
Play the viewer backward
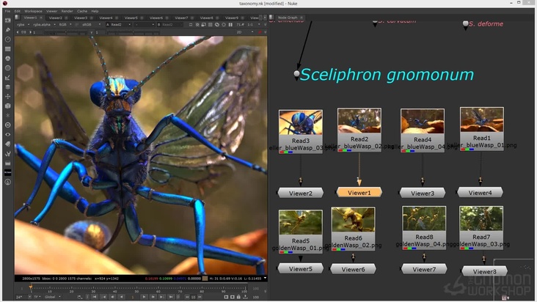[122, 297]
